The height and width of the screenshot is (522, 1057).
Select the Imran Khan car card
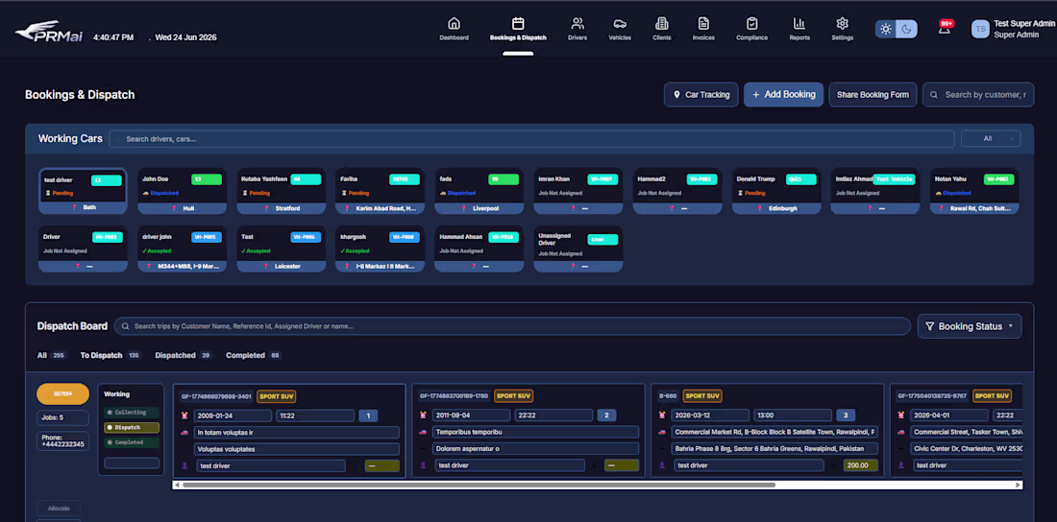click(578, 191)
